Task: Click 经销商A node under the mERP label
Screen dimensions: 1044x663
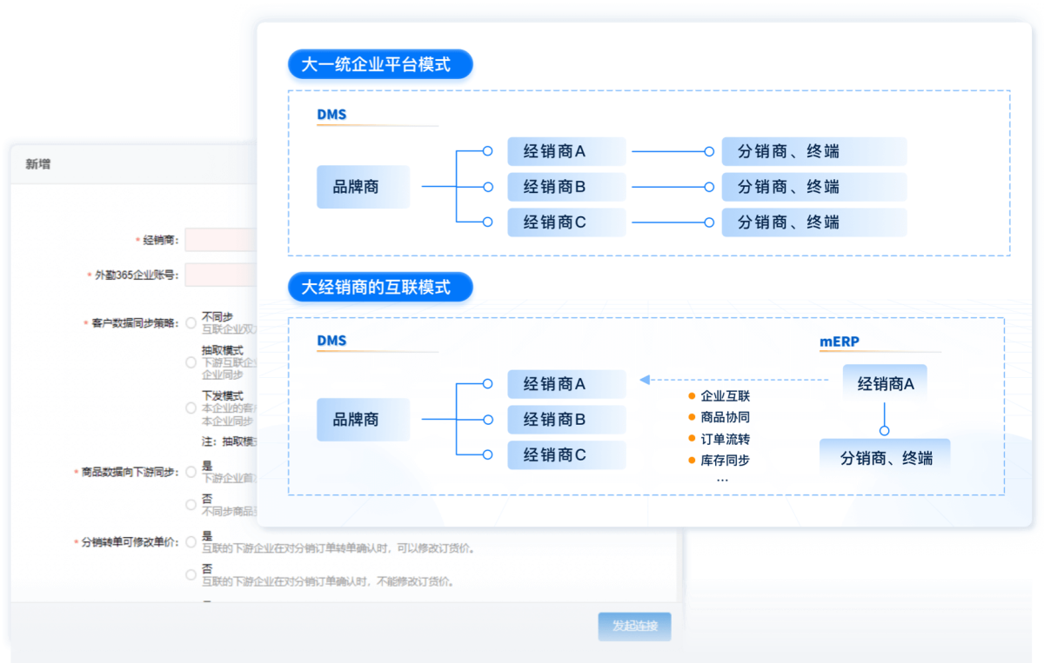Action: [x=885, y=383]
